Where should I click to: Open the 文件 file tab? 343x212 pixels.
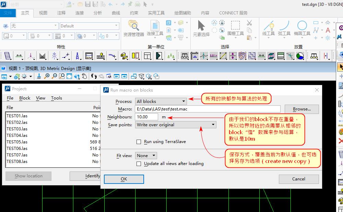pos(8,13)
